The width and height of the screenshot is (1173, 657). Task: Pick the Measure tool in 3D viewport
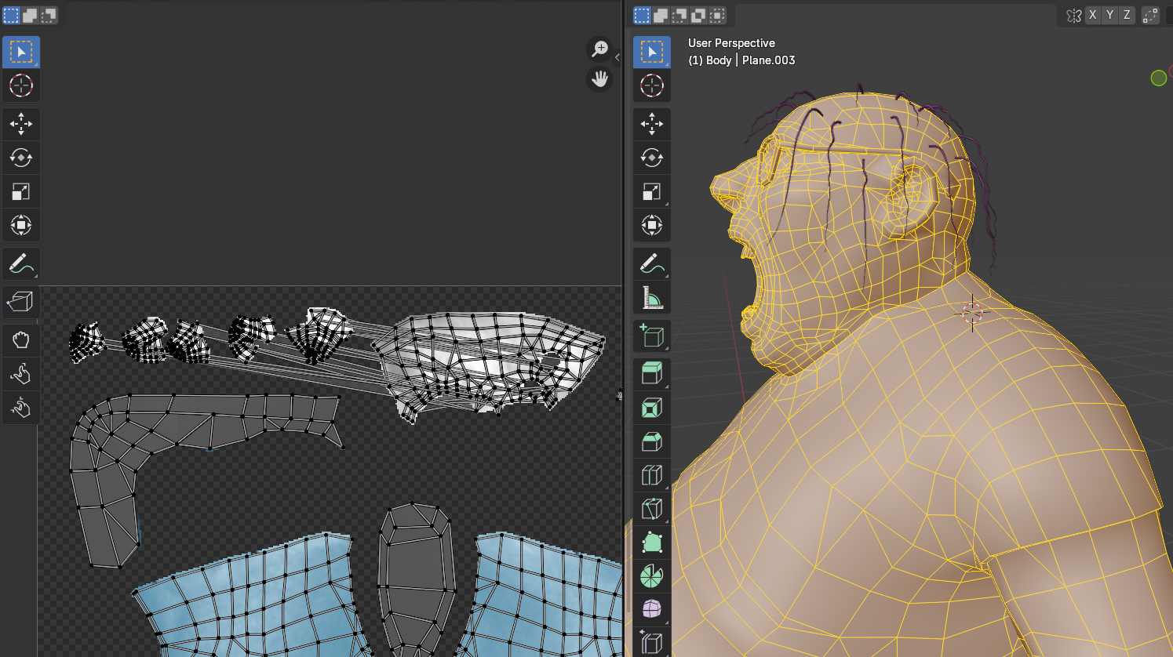651,298
